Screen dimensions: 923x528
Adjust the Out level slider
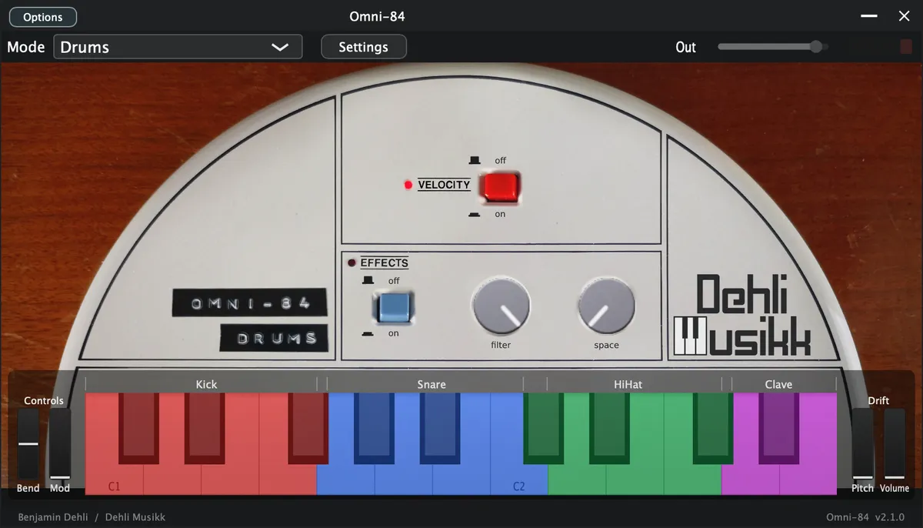coord(773,47)
